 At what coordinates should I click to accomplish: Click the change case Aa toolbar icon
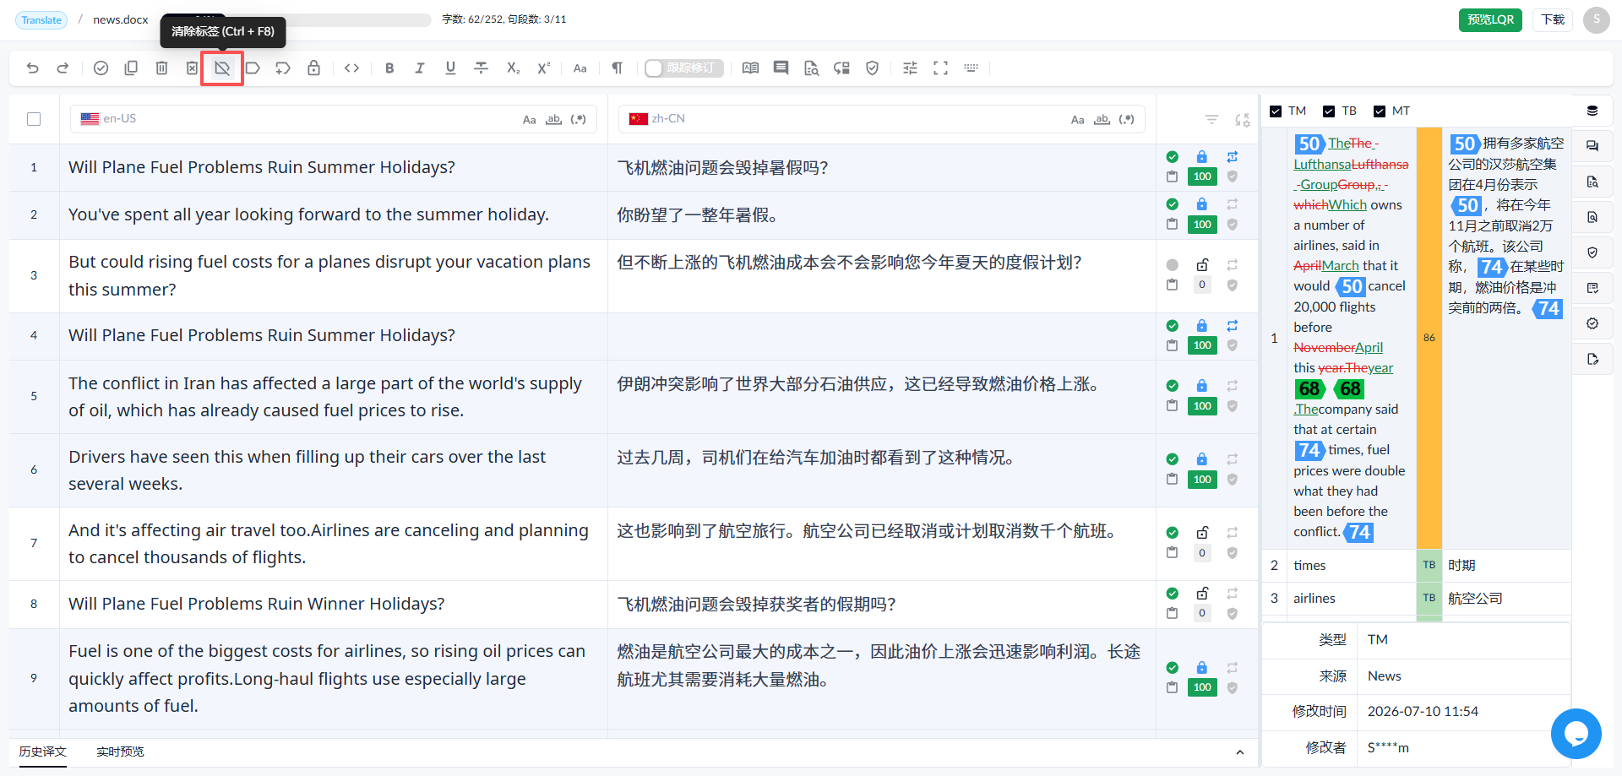pyautogui.click(x=580, y=68)
